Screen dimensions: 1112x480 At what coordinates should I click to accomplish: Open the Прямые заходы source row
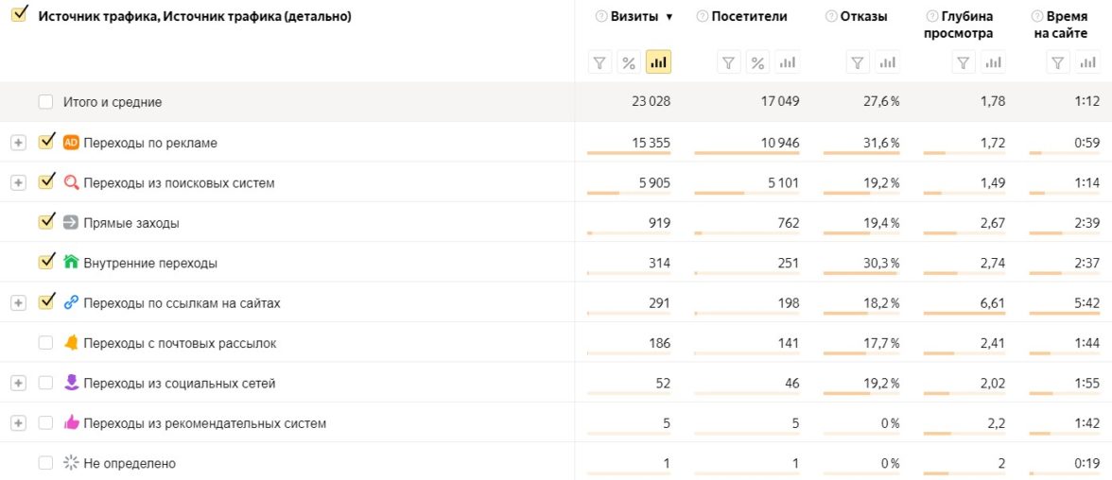pos(130,223)
